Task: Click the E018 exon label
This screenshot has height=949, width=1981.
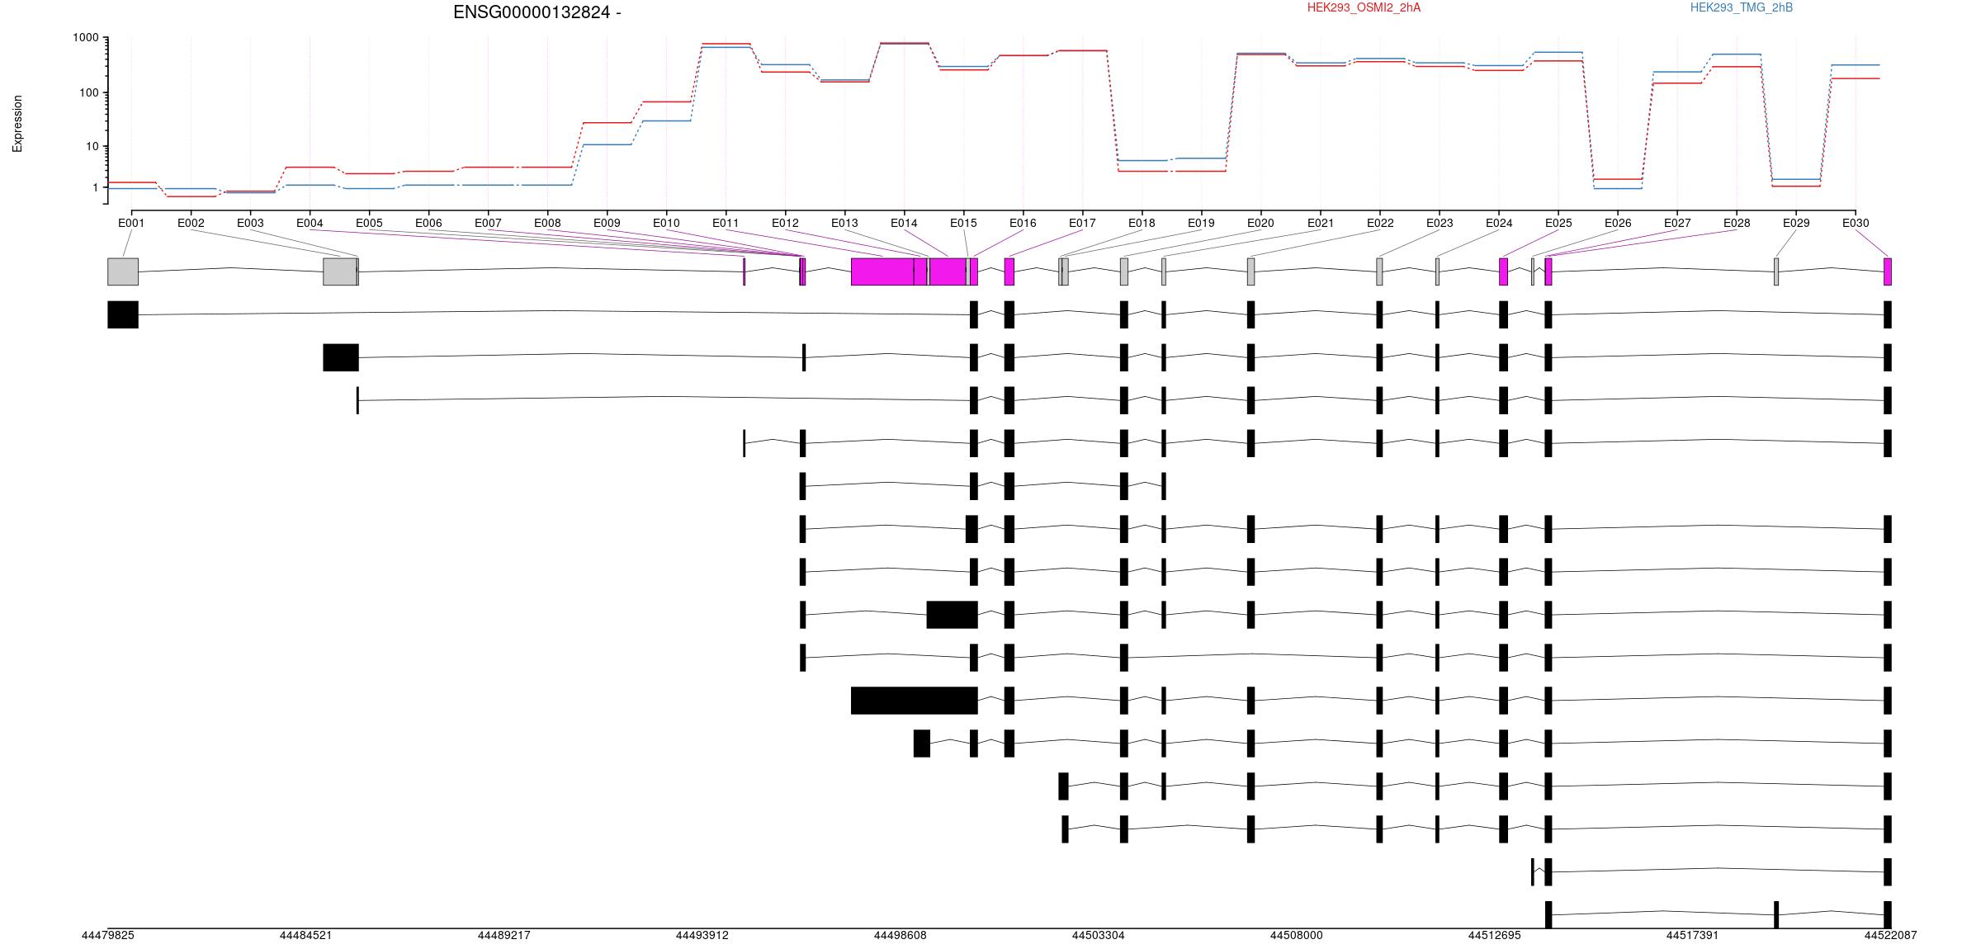Action: [x=1142, y=223]
